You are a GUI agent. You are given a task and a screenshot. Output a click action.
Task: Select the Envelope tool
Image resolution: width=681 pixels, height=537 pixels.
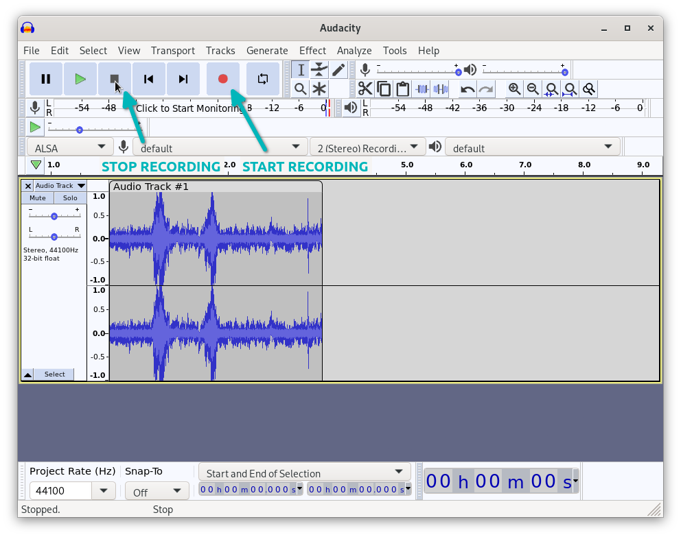(319, 69)
